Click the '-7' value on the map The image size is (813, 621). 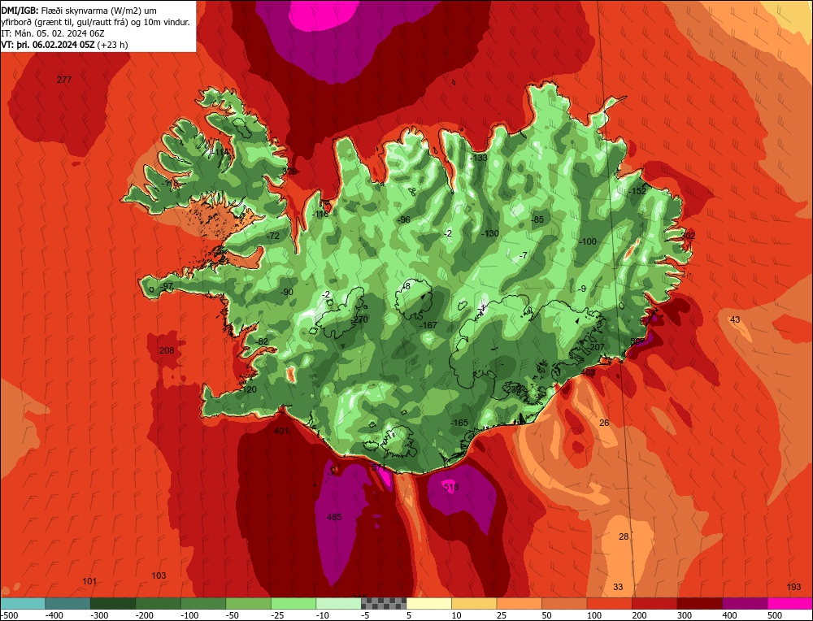523,255
